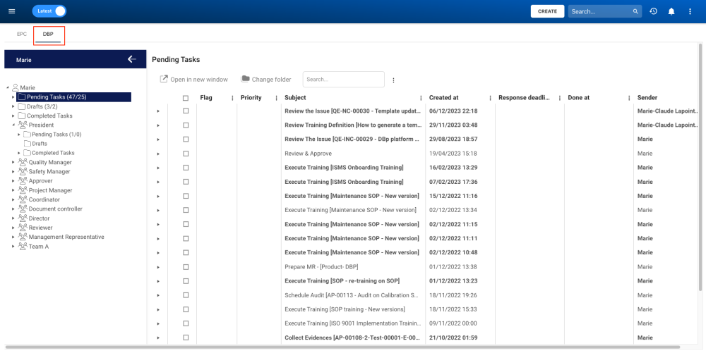The image size is (706, 353).
Task: Click the Safety Manager group icon
Action: coord(23,171)
